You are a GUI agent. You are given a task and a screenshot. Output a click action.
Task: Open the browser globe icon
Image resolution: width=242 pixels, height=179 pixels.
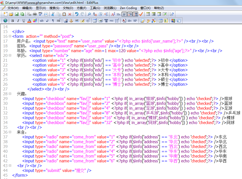(x=5, y=21)
